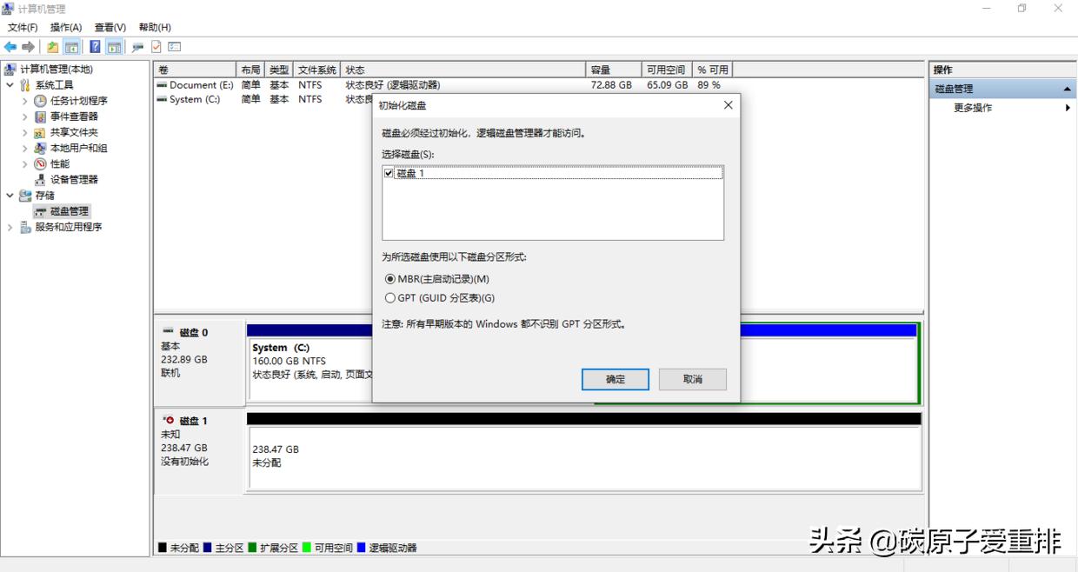
Task: Click the 确定 button to initialize disk
Action: [x=615, y=379]
